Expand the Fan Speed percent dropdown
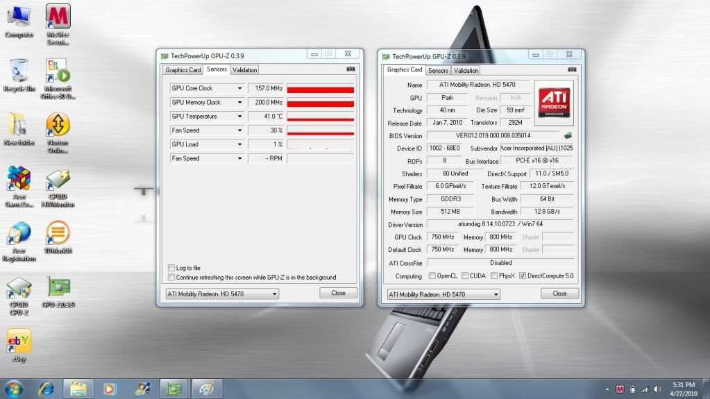The width and height of the screenshot is (710, 399). pyautogui.click(x=239, y=130)
